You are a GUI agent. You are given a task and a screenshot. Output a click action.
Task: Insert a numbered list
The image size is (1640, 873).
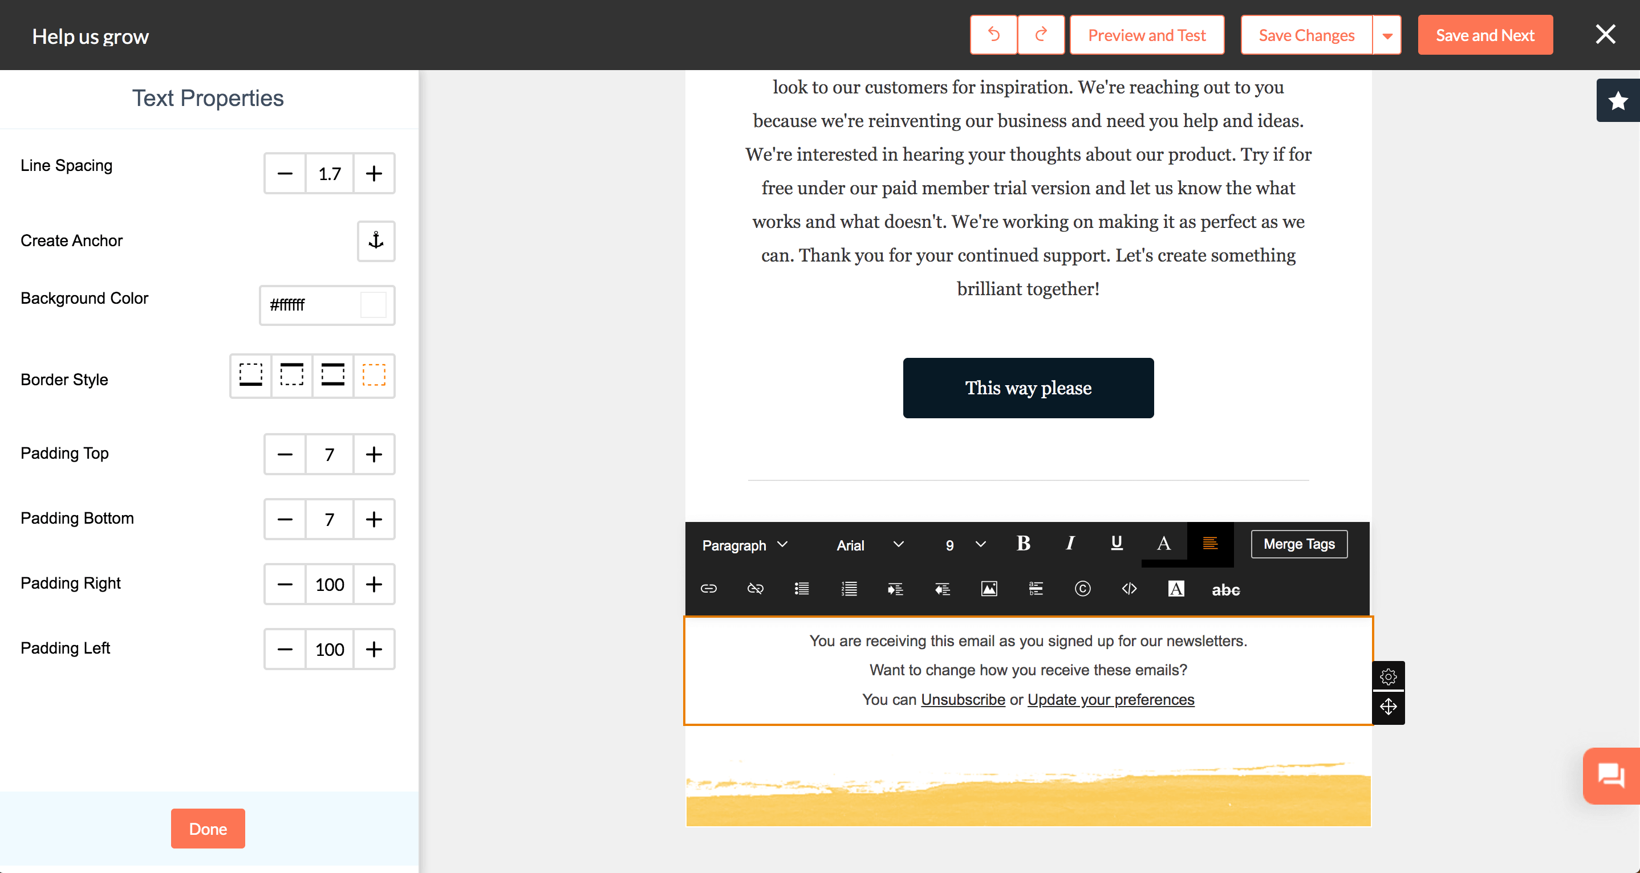click(x=849, y=589)
